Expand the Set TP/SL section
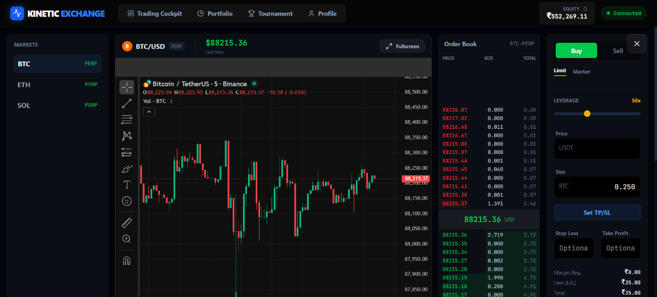 pos(597,212)
